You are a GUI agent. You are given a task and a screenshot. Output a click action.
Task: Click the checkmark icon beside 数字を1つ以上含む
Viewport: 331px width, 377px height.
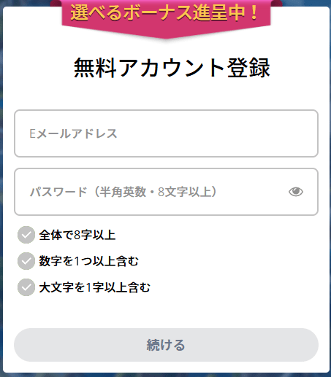(26, 261)
